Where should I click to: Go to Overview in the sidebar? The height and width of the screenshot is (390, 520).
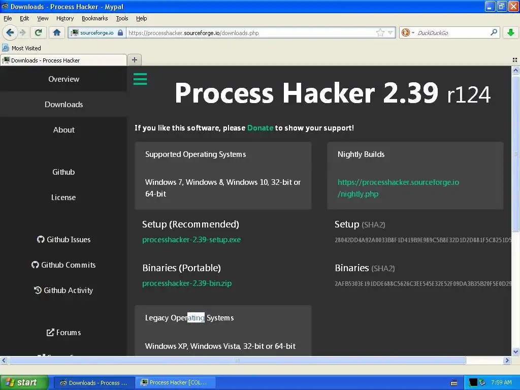(63, 79)
